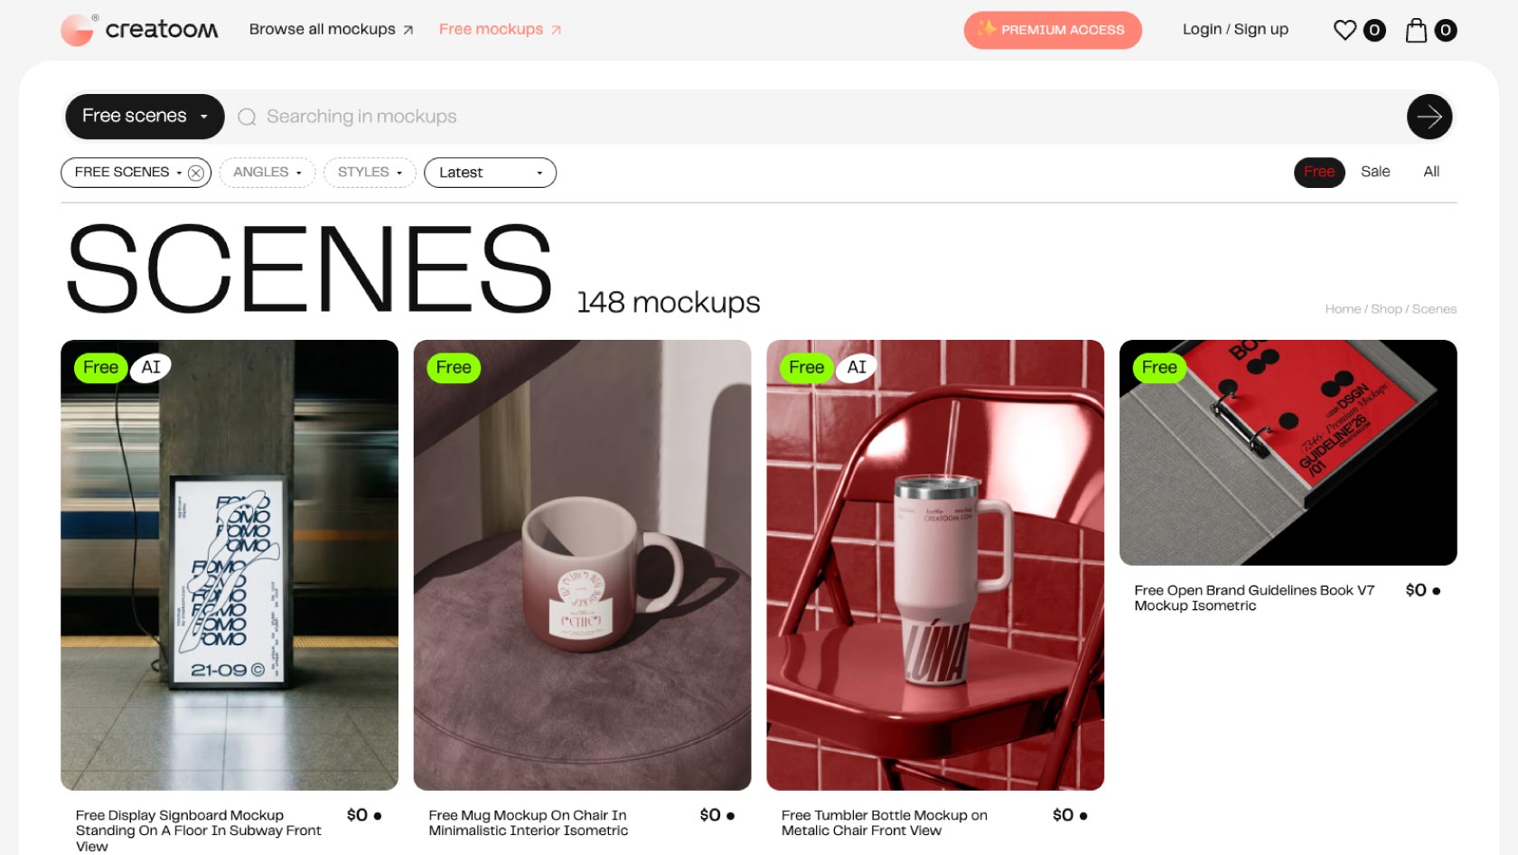Image resolution: width=1518 pixels, height=855 pixels.
Task: Switch the price filter to All
Action: [1431, 172]
